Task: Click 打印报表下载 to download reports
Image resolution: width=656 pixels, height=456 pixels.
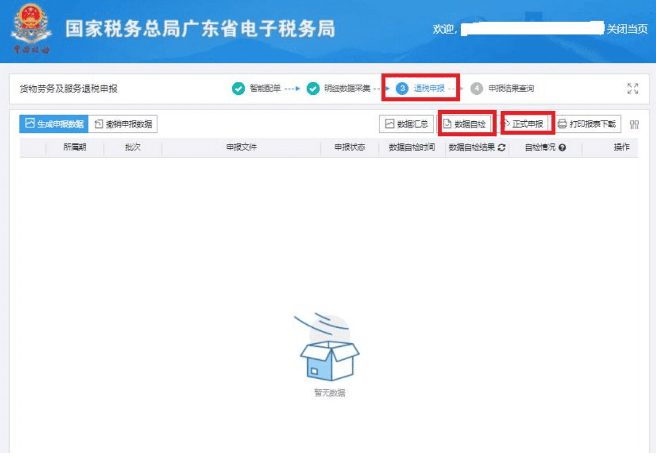Action: pos(587,124)
